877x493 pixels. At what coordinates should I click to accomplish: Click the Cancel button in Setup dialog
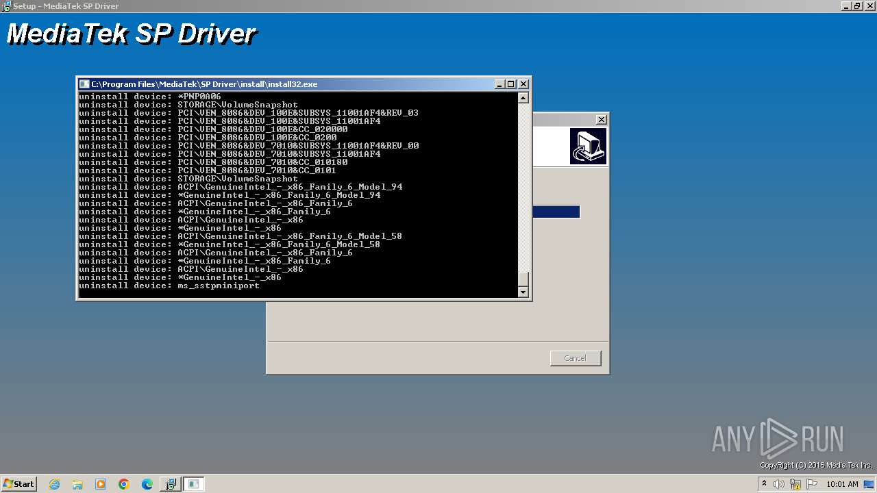tap(576, 358)
